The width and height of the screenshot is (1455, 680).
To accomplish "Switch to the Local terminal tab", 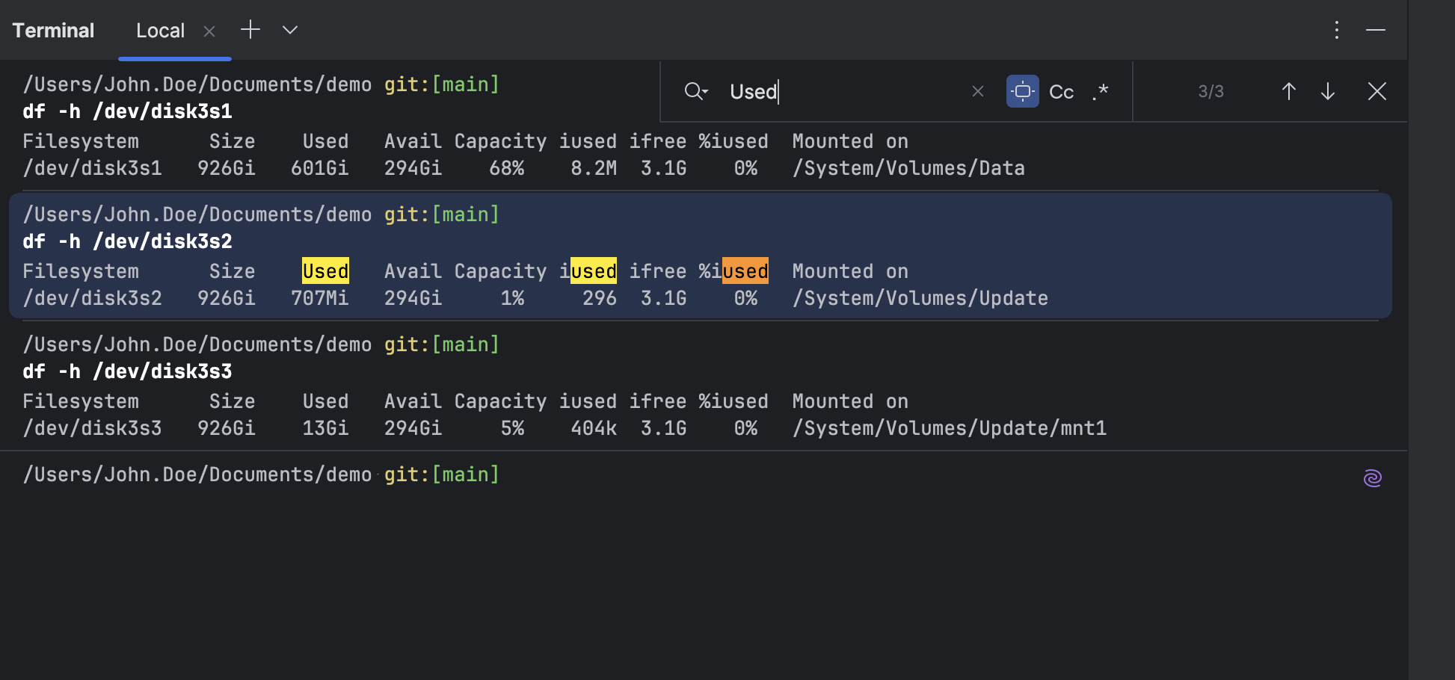I will [x=160, y=30].
